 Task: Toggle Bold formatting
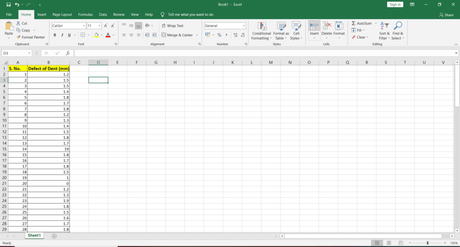(55, 35)
